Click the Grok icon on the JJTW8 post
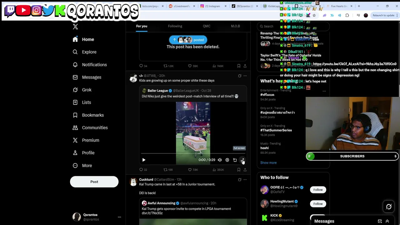The height and width of the screenshot is (225, 400). 240,76
